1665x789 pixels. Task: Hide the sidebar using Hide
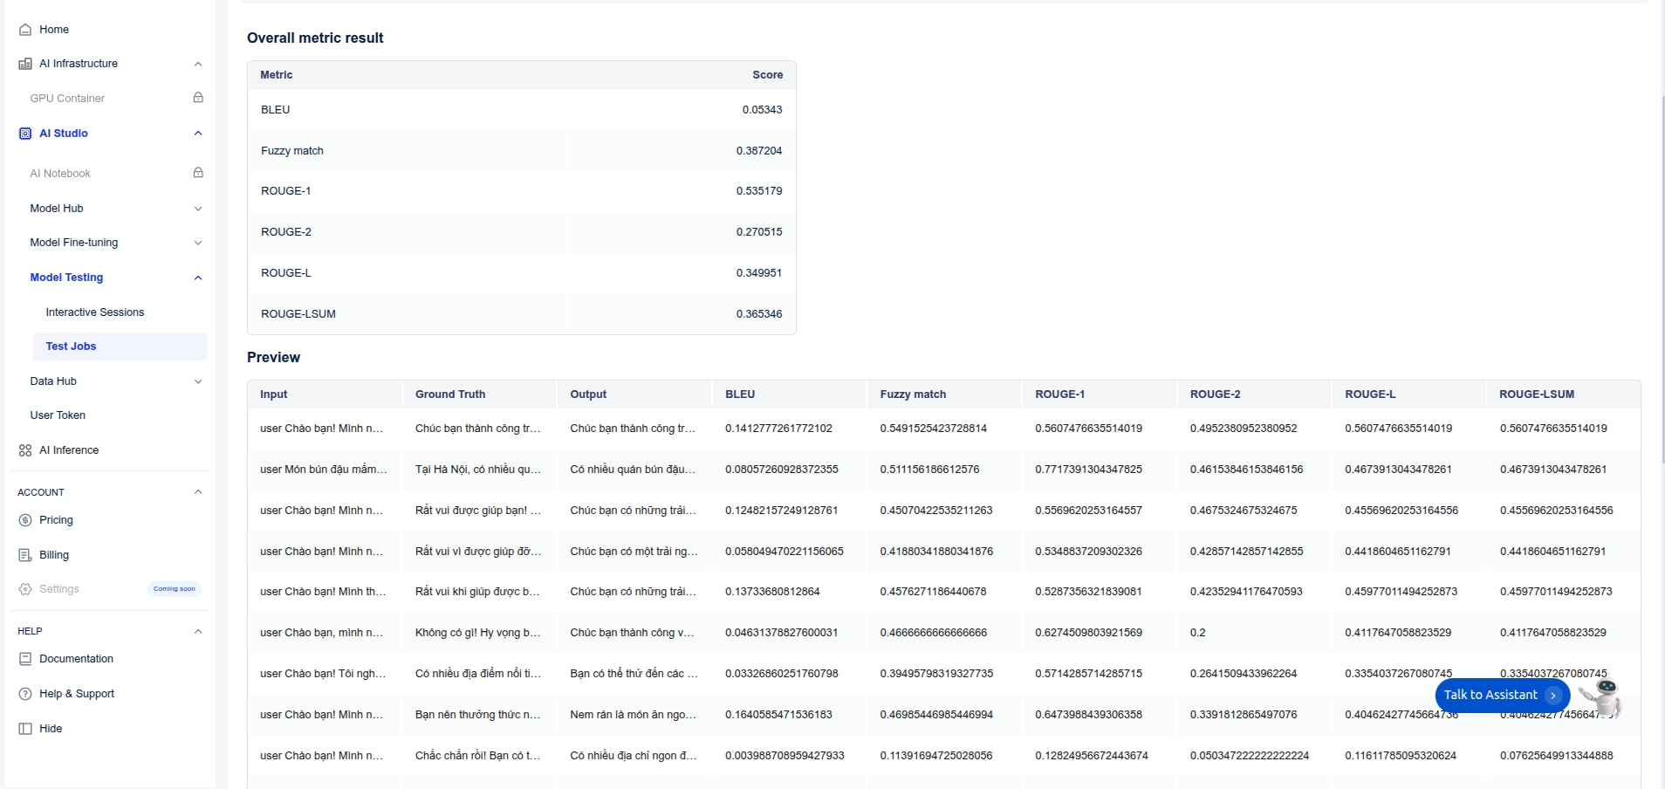pos(50,729)
